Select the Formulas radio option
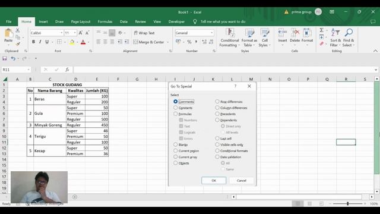This screenshot has width=380, height=214. point(176,114)
